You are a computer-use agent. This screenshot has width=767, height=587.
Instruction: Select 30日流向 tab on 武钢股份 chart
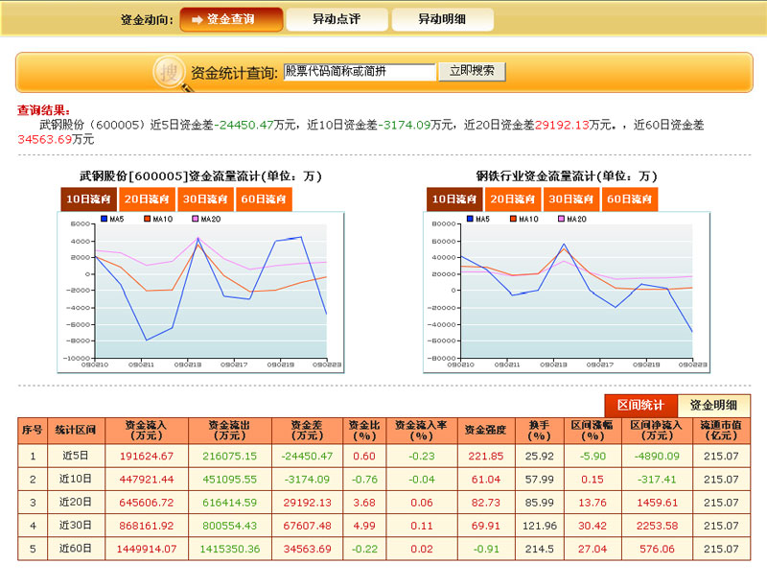[x=205, y=200]
